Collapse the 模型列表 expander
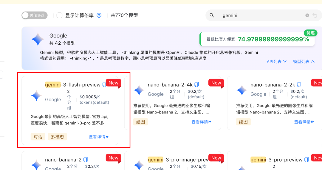 point(304,62)
